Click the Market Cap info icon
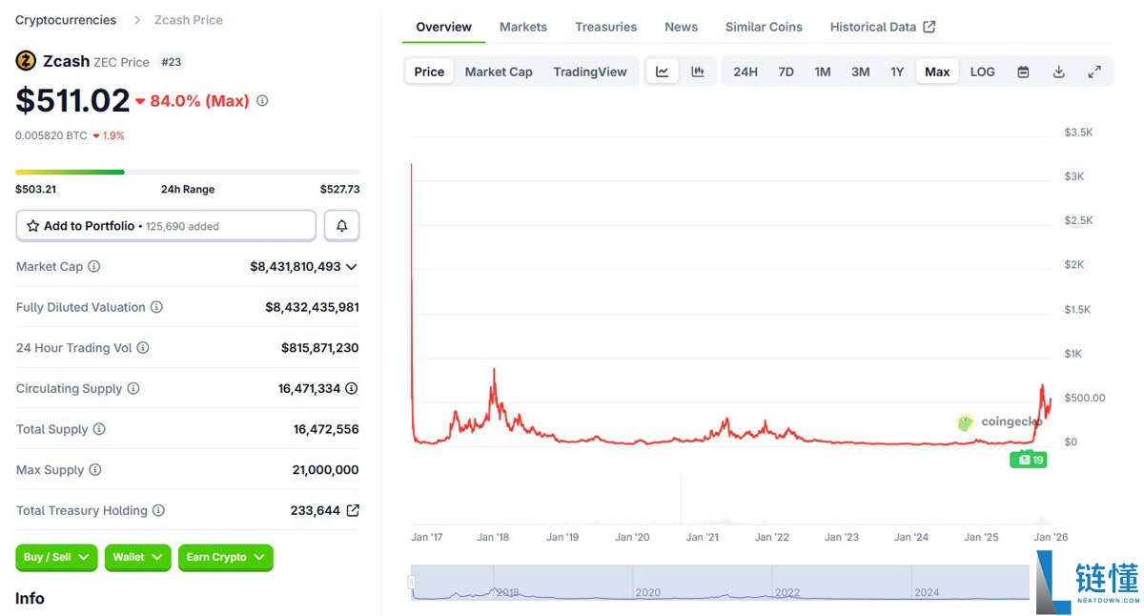The image size is (1144, 616). (x=93, y=267)
